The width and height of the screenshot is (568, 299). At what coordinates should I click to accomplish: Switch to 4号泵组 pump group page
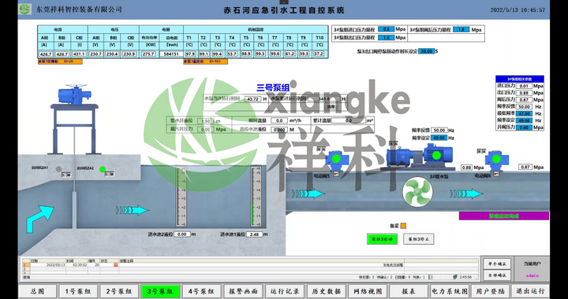click(201, 291)
